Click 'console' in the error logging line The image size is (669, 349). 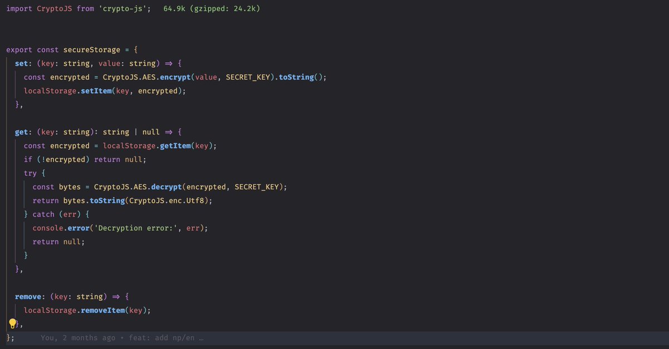tap(48, 228)
